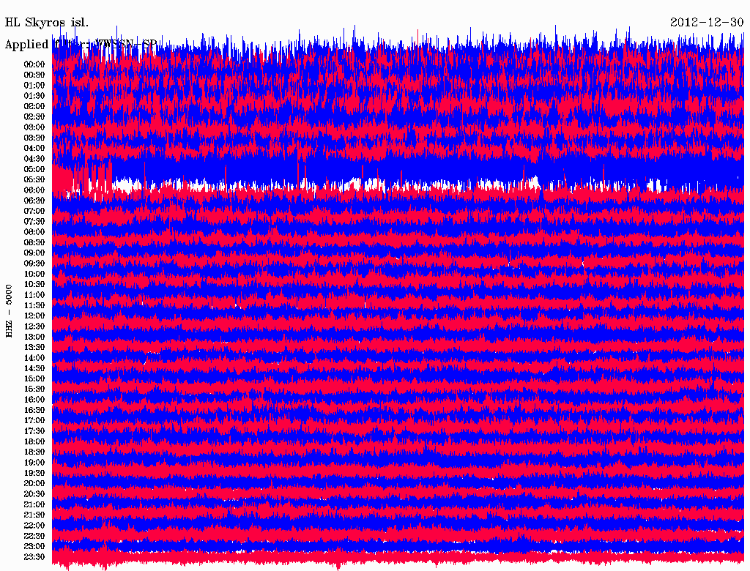Select the 16:30 time label

34,410
